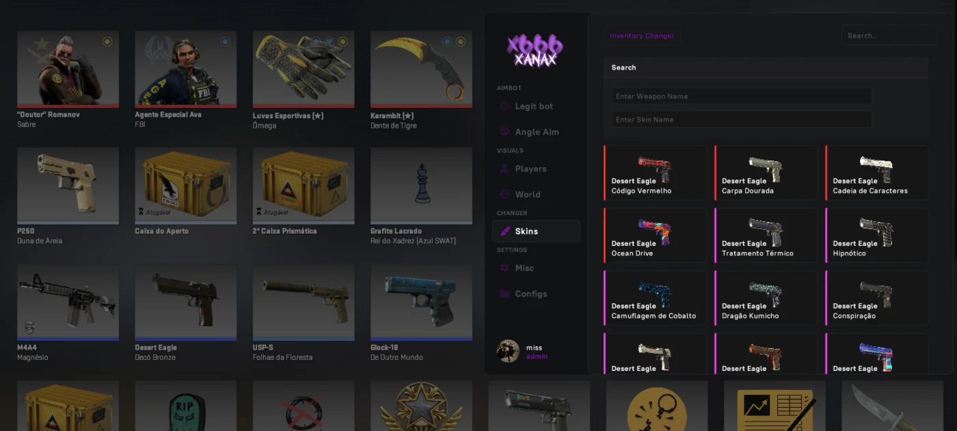957x431 pixels.
Task: Click the Misc gear icon
Action: (x=504, y=268)
